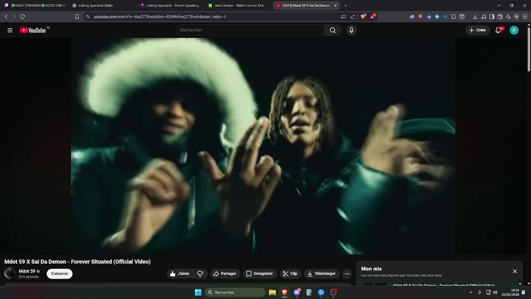Dislike the video with thumbs-down
531x299 pixels.
point(200,274)
